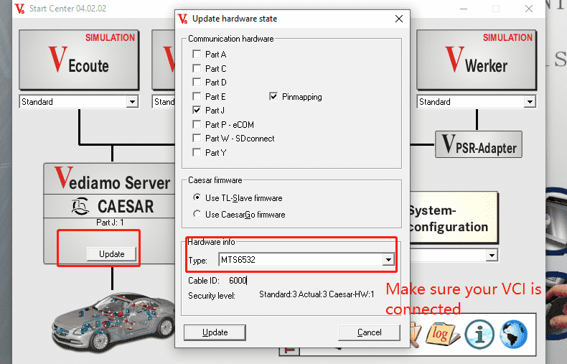Cancel the Update hardware state dialog
Image resolution: width=567 pixels, height=364 pixels.
(x=369, y=332)
